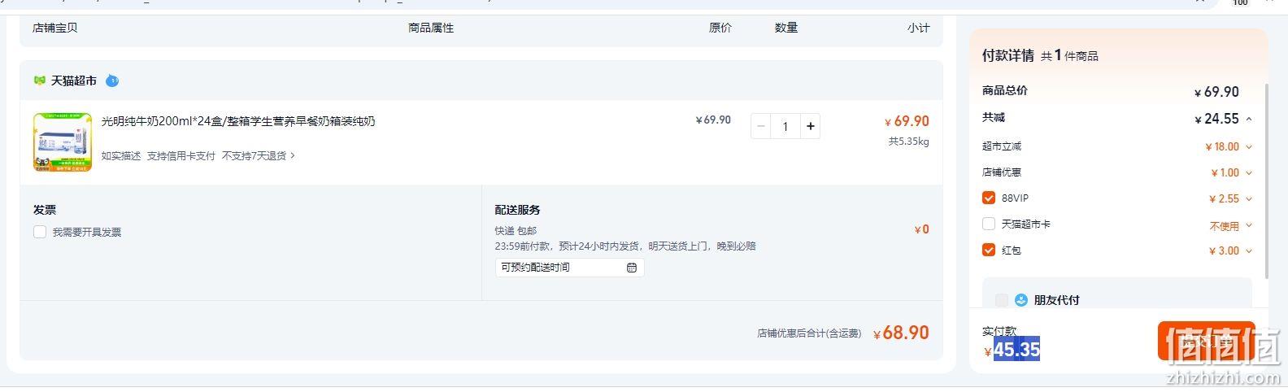Increase quantity with the plus button
This screenshot has height=392, width=1288.
point(810,126)
